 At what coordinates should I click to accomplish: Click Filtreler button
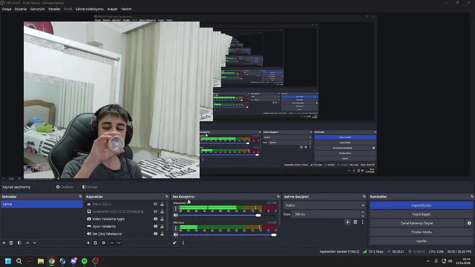90,187
